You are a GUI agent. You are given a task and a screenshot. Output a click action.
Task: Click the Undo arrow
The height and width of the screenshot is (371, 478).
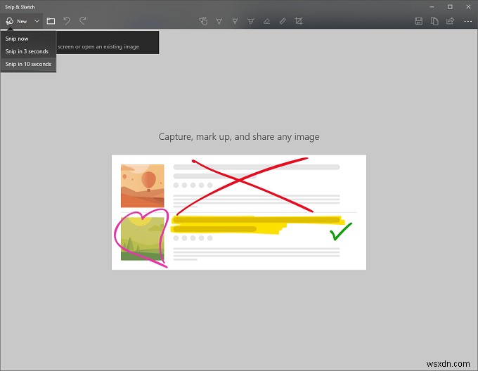click(x=67, y=21)
